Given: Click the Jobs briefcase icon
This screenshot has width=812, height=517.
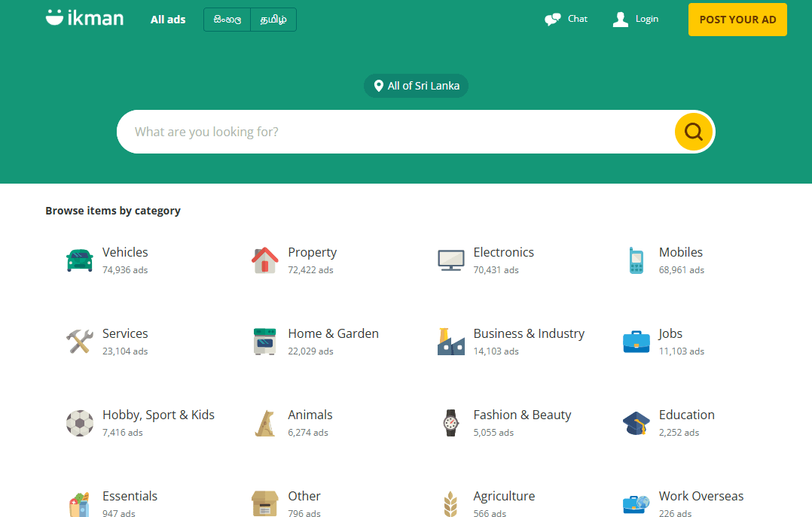Looking at the screenshot, I should point(636,342).
